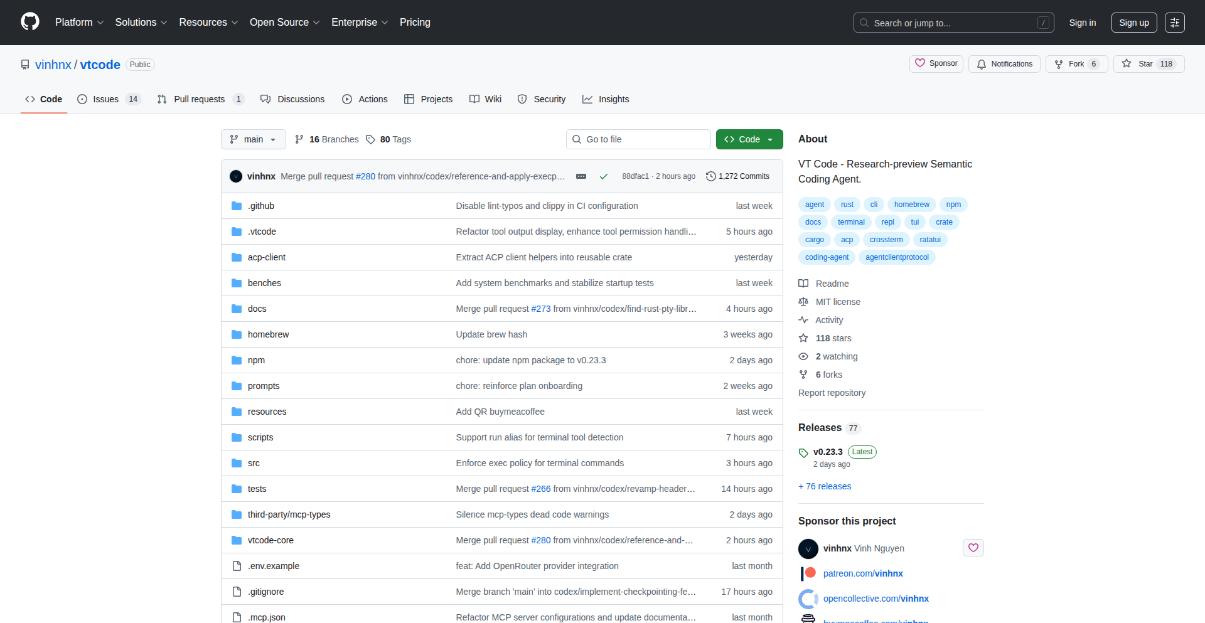Viewport: 1205px width, 623px height.
Task: Fork the repository
Action: (1076, 64)
